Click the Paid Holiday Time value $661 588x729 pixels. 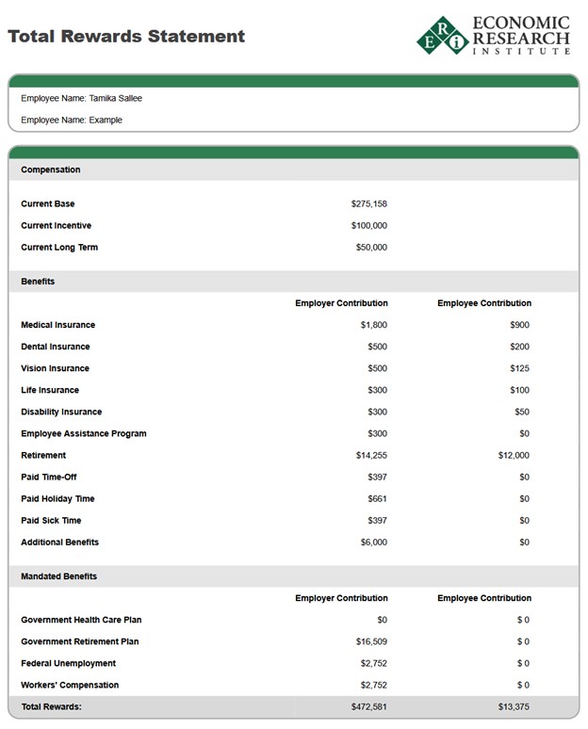point(377,499)
